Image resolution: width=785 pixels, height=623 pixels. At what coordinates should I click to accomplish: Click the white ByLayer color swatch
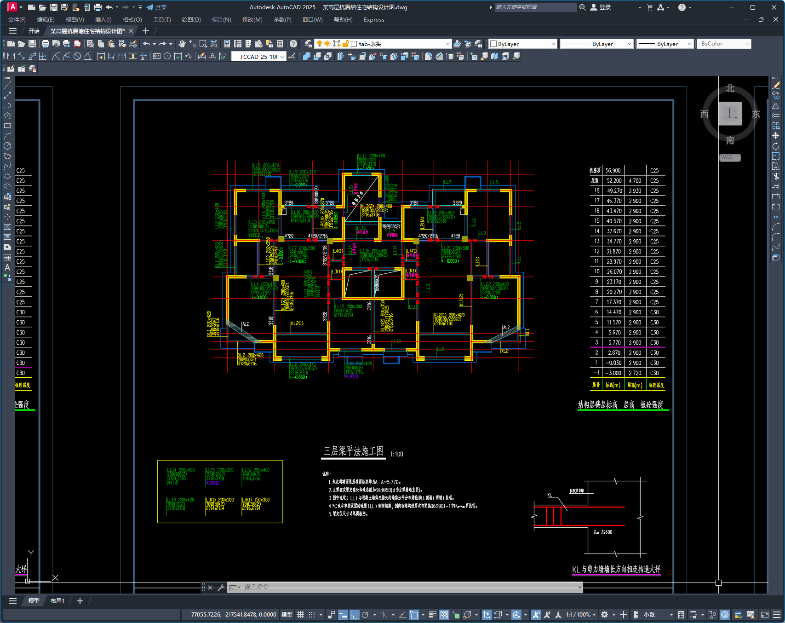point(493,44)
